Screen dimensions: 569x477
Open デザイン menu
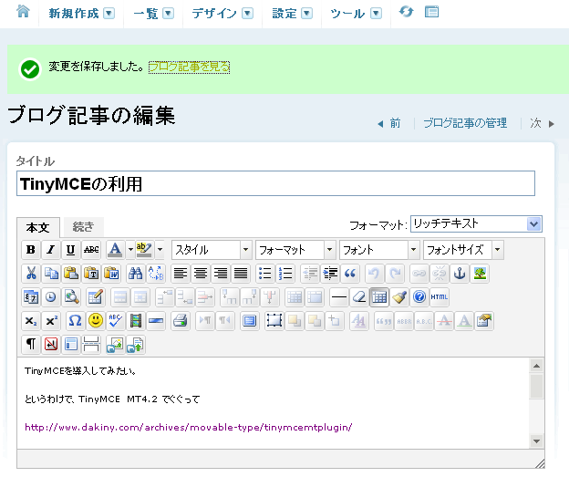pyautogui.click(x=222, y=14)
